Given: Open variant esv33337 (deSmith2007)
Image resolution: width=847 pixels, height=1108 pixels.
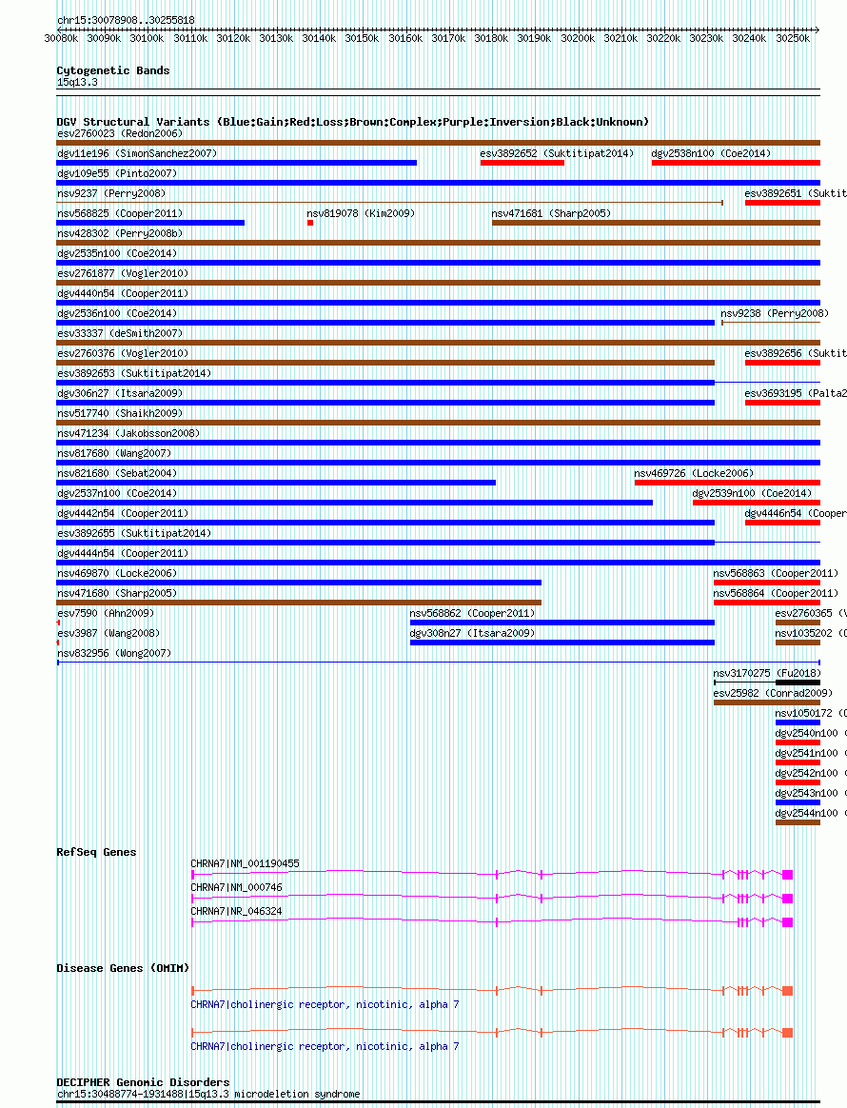Looking at the screenshot, I should (x=120, y=333).
